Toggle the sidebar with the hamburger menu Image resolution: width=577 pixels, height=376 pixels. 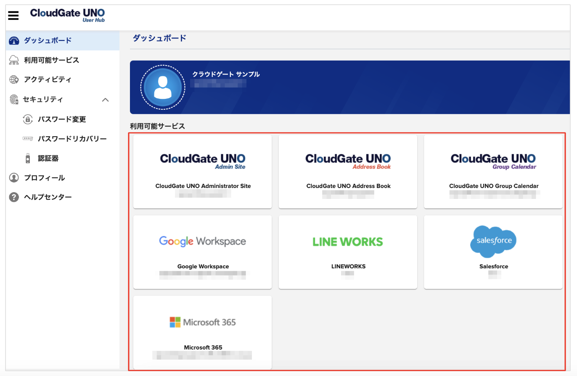click(13, 15)
